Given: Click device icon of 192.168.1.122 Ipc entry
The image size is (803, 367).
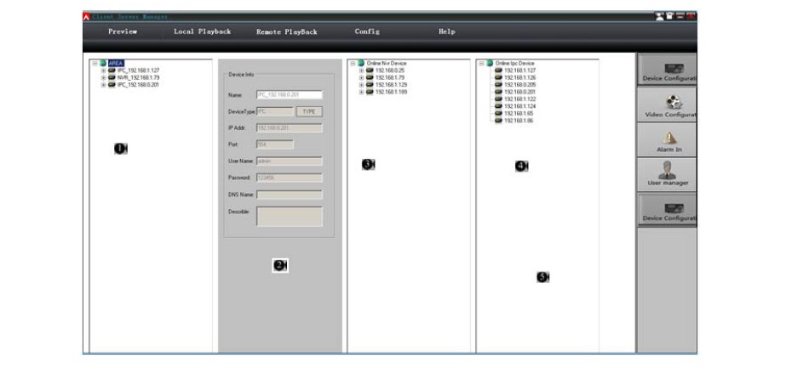Looking at the screenshot, I should coord(499,99).
